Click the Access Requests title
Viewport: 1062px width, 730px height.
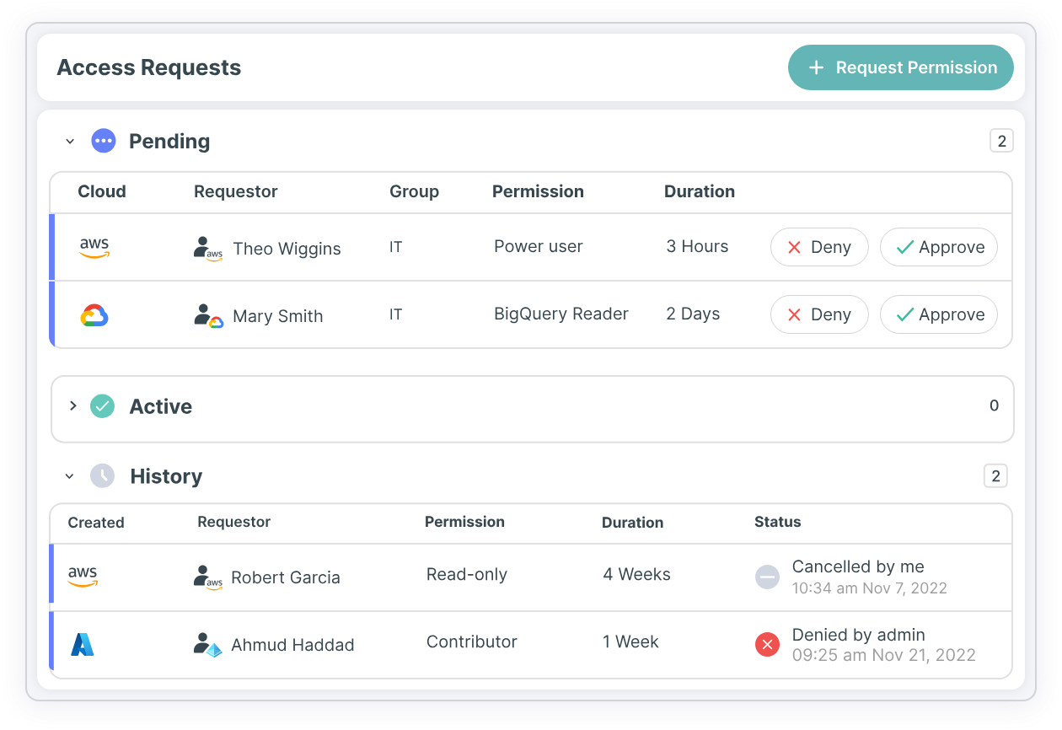coord(149,67)
